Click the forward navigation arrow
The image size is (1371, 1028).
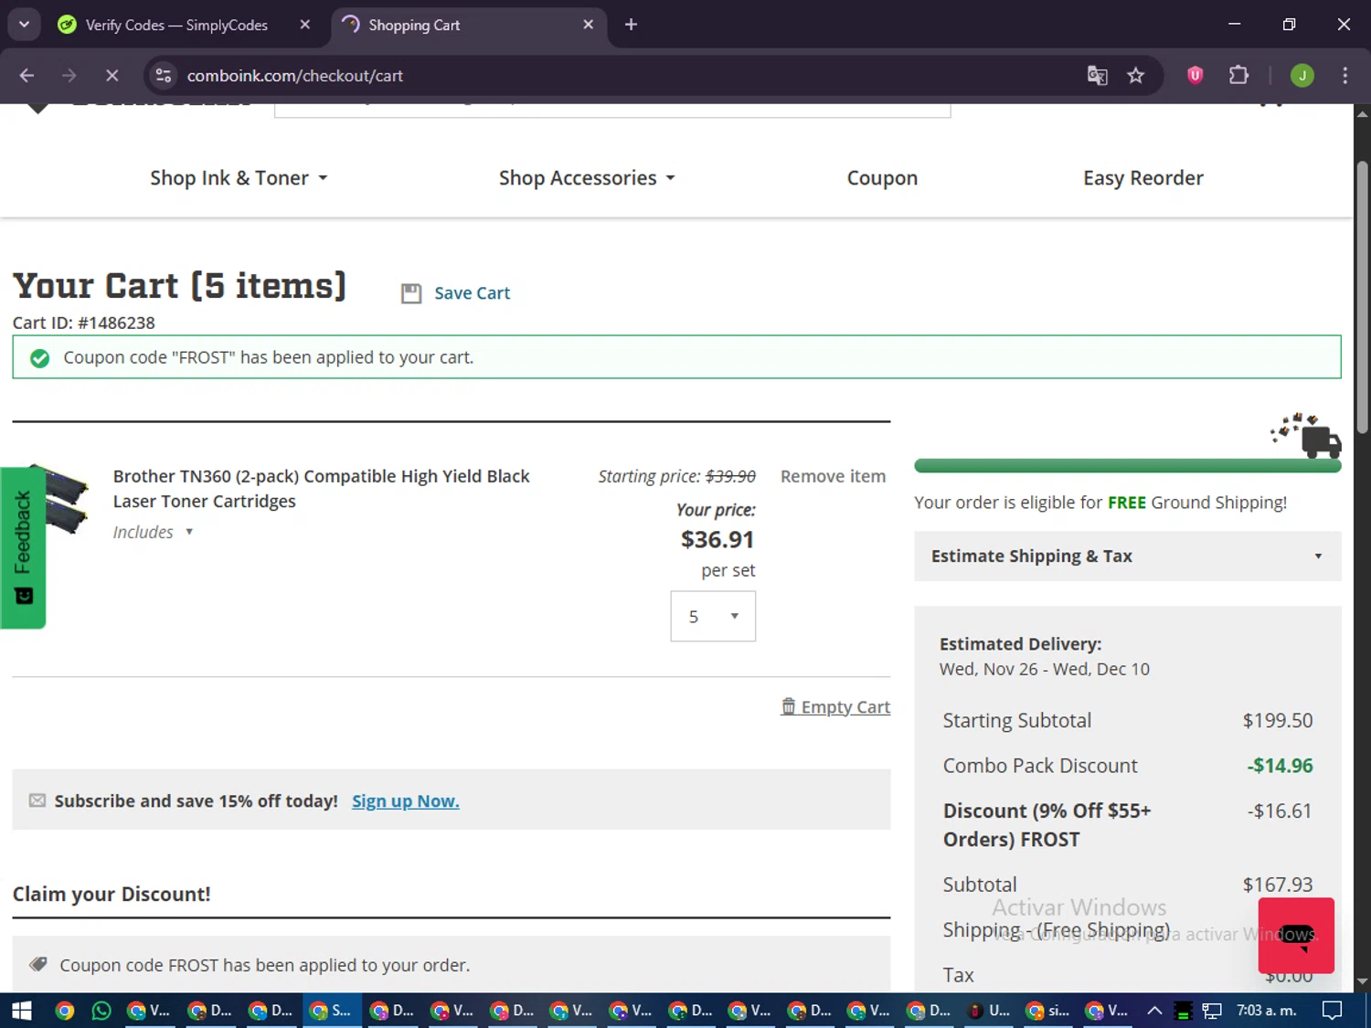pos(69,75)
